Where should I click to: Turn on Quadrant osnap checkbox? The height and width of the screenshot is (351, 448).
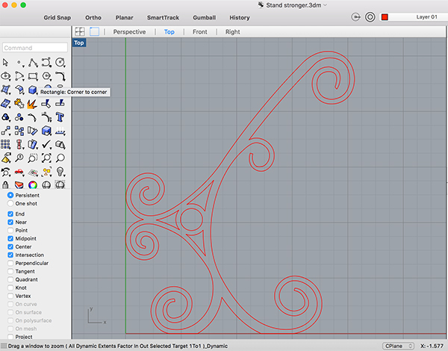(x=10, y=279)
